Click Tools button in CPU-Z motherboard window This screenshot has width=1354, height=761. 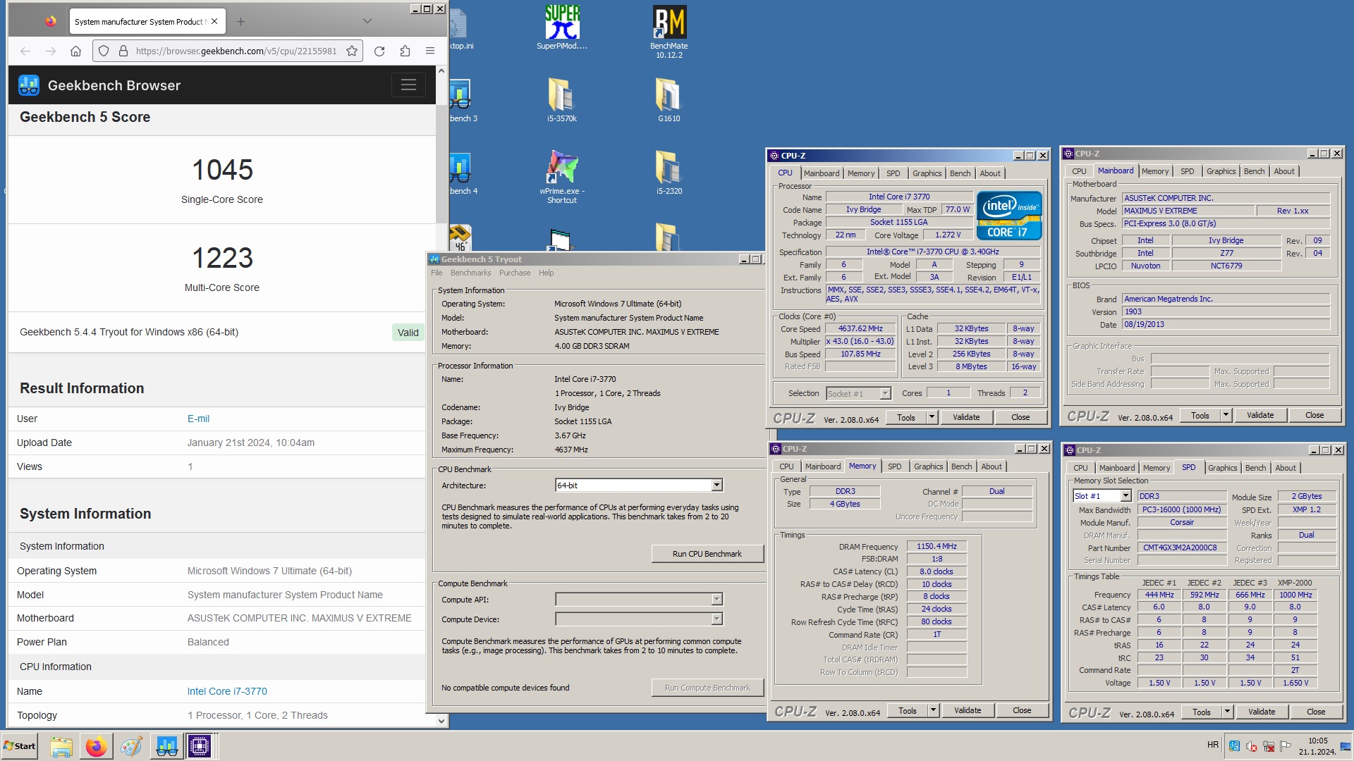tap(1200, 415)
